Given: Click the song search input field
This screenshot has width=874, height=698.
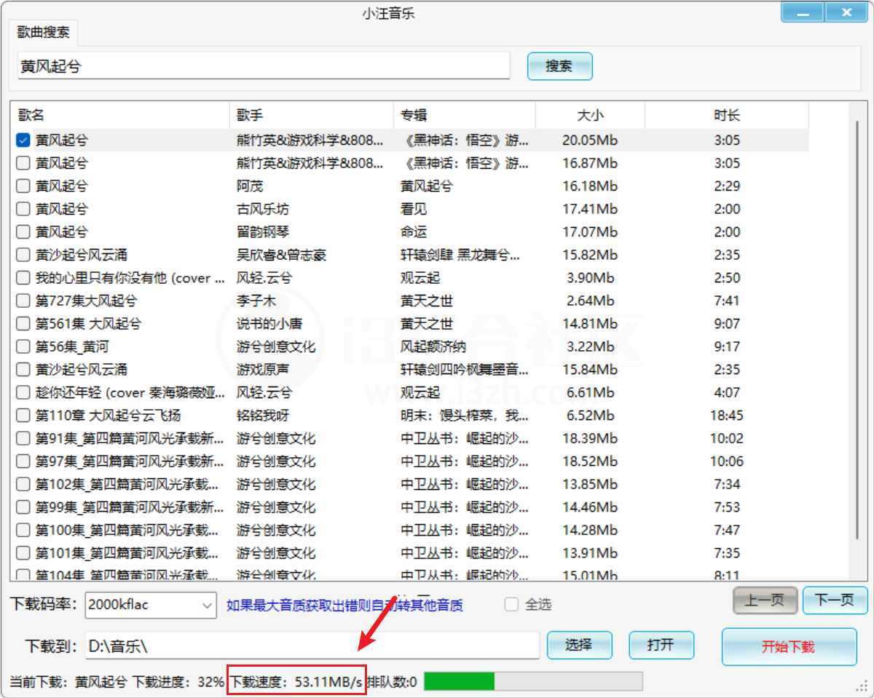Looking at the screenshot, I should click(x=264, y=66).
